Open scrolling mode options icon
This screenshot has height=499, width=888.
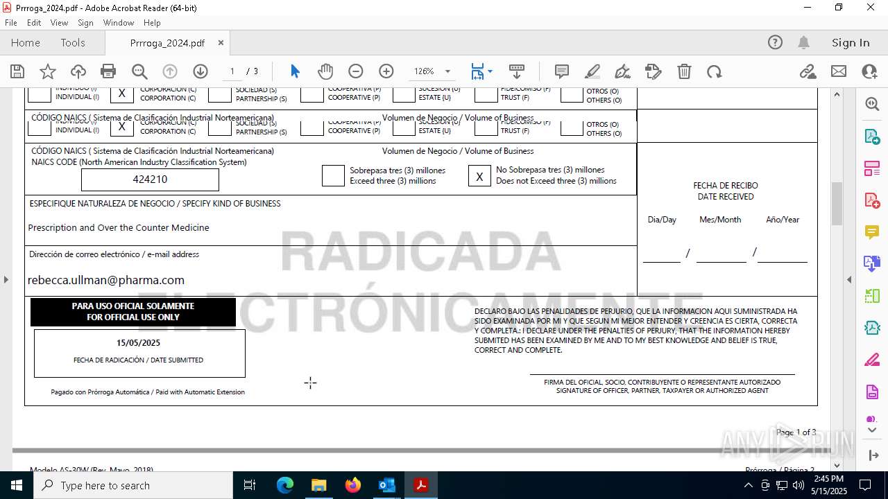[517, 71]
